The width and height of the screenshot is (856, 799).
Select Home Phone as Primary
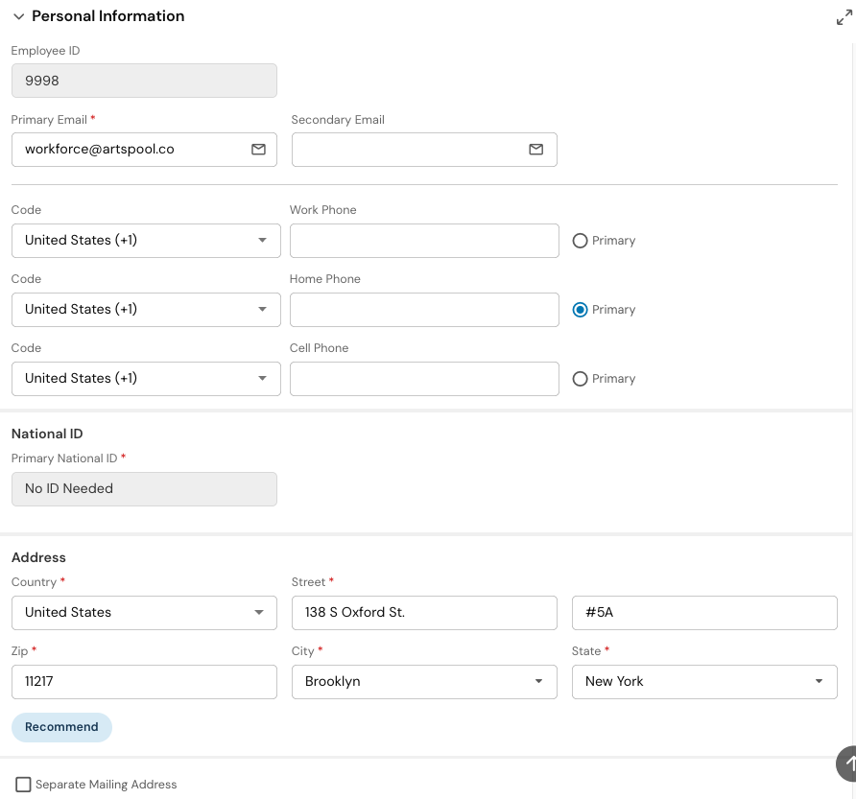(x=580, y=310)
